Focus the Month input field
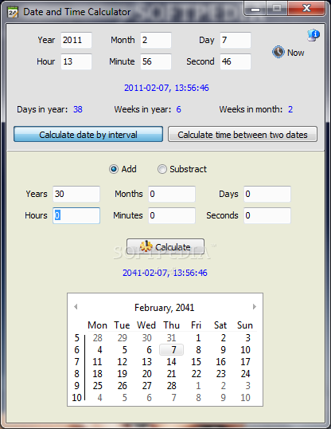The height and width of the screenshot is (429, 331). [x=156, y=40]
